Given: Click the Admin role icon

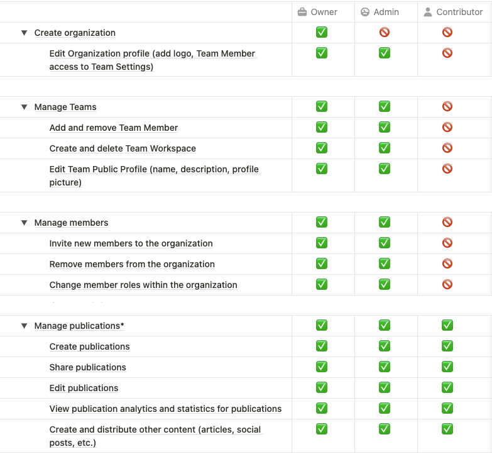Looking at the screenshot, I should pyautogui.click(x=365, y=12).
